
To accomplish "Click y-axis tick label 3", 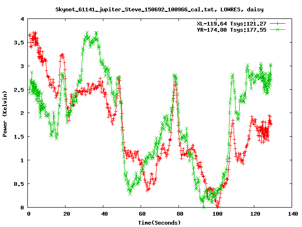I will (x=22, y=66).
